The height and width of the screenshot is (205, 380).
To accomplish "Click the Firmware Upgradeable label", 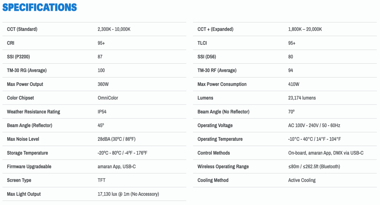I will (x=29, y=167).
